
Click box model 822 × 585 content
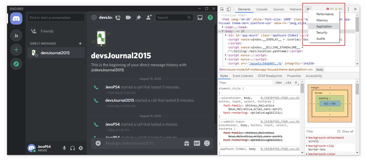coord(330,104)
